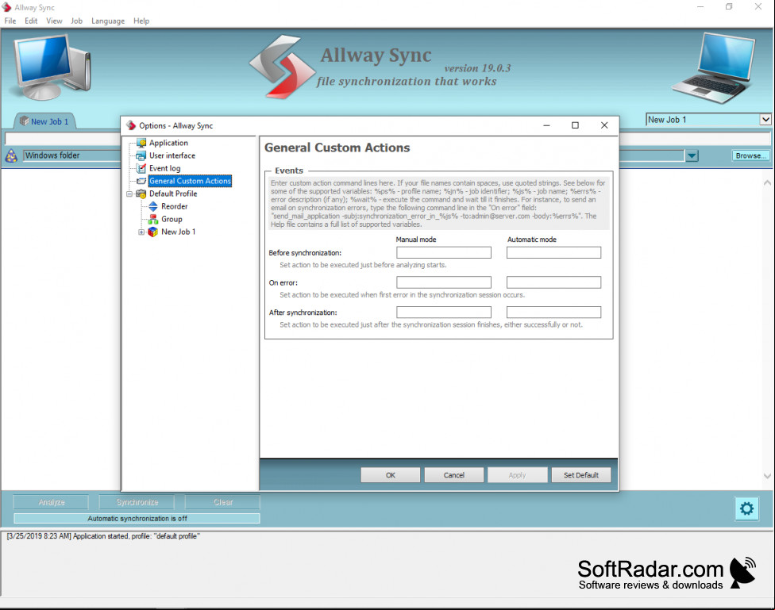
Task: Click the Set Default button
Action: [581, 475]
